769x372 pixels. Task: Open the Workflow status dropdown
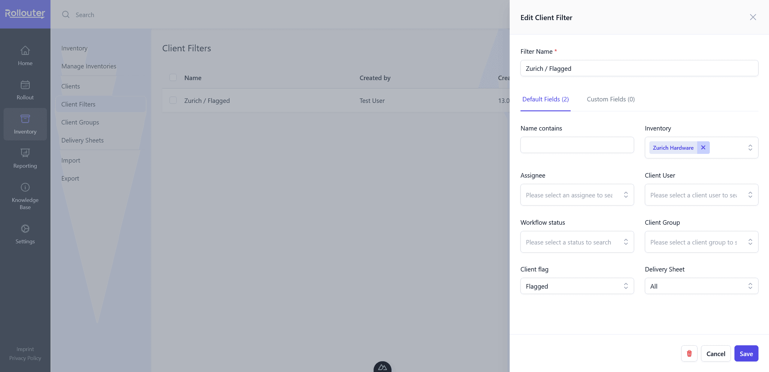pos(577,242)
